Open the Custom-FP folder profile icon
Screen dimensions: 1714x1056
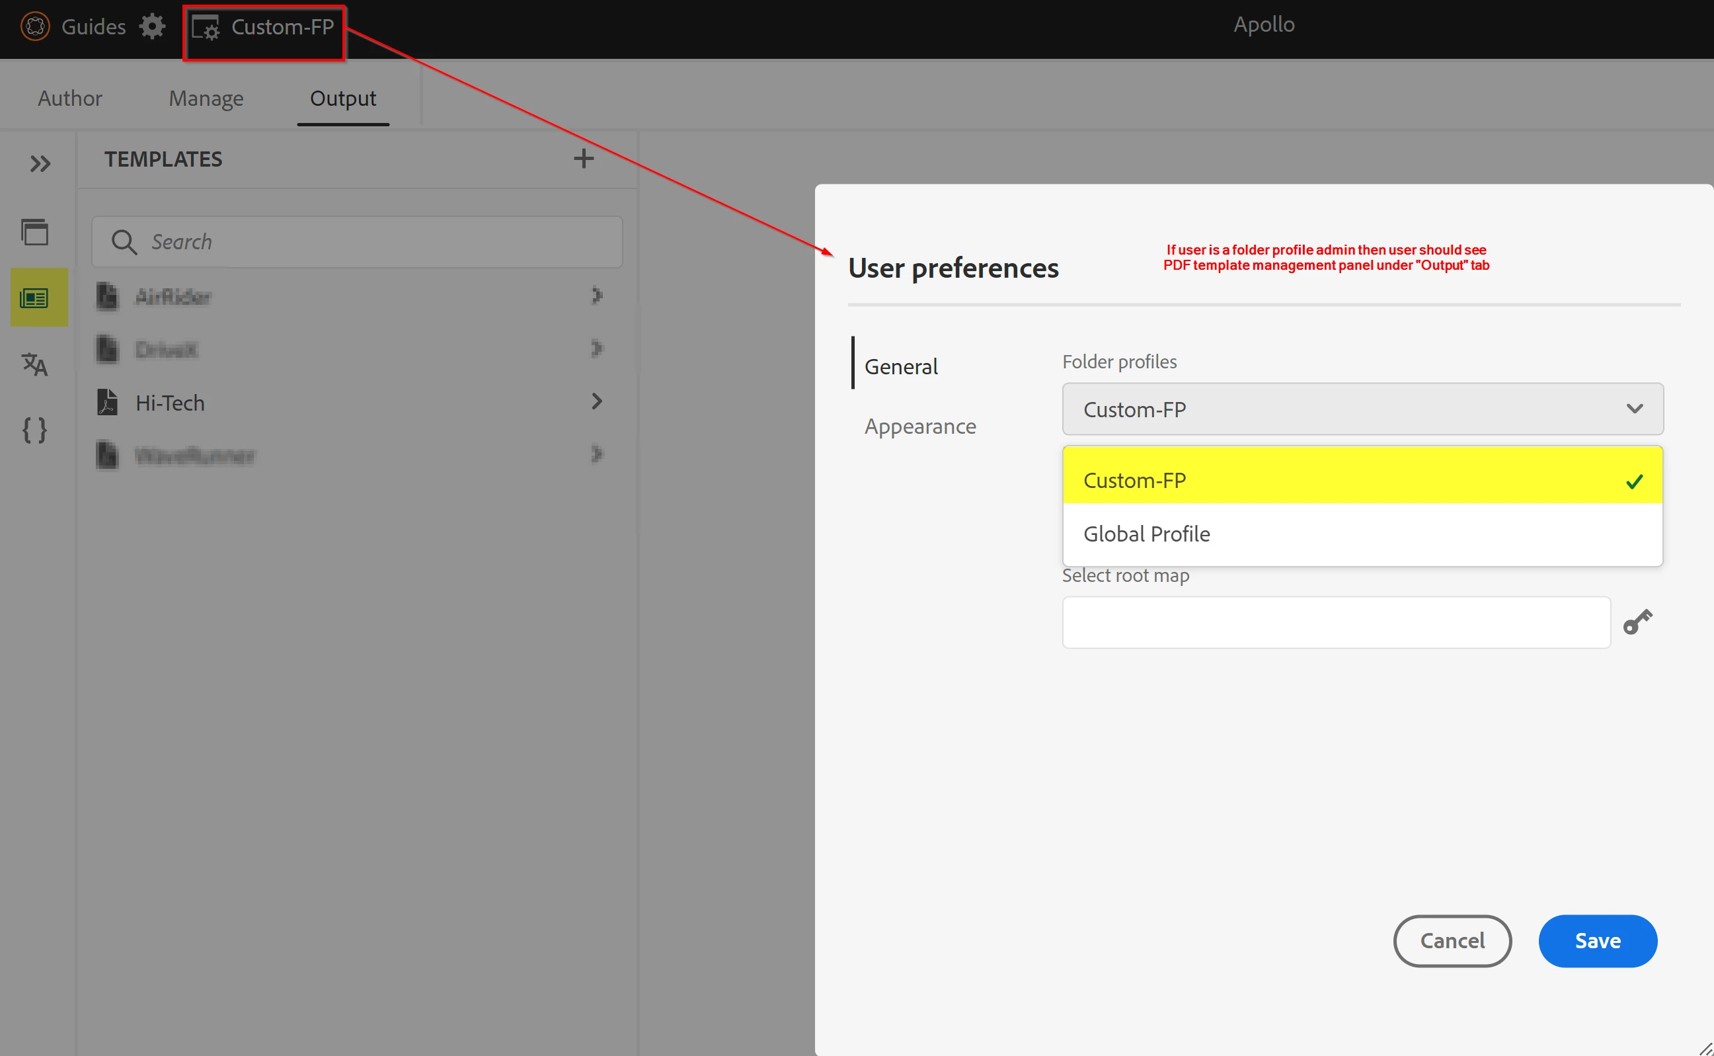[206, 28]
